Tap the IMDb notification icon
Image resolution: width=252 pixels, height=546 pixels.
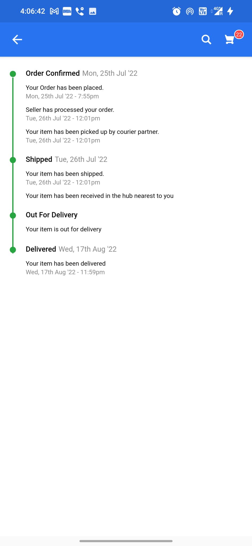tap(67, 11)
